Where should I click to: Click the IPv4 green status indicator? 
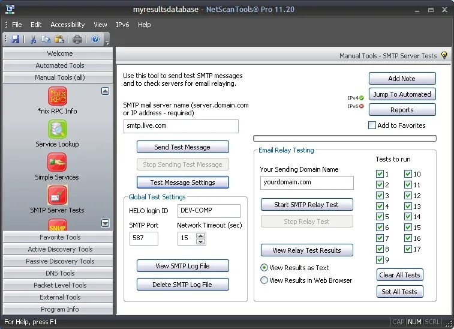(x=362, y=98)
